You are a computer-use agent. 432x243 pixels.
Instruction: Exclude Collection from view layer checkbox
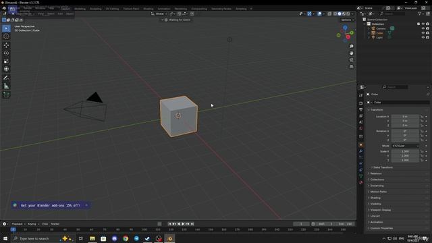tap(418, 24)
